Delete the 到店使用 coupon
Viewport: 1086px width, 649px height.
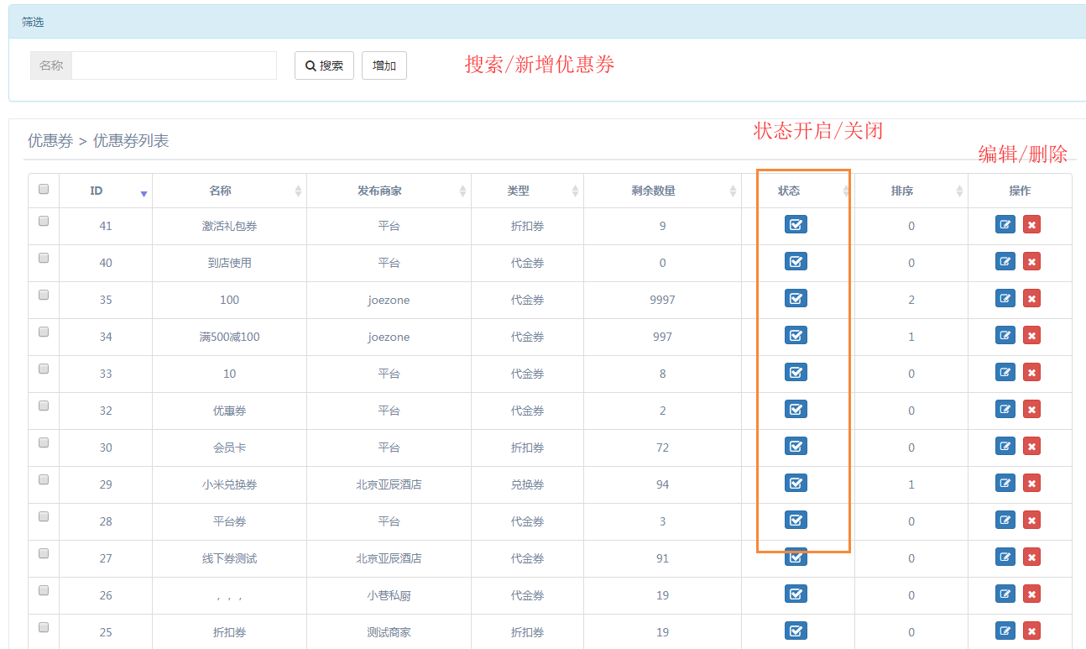1031,261
